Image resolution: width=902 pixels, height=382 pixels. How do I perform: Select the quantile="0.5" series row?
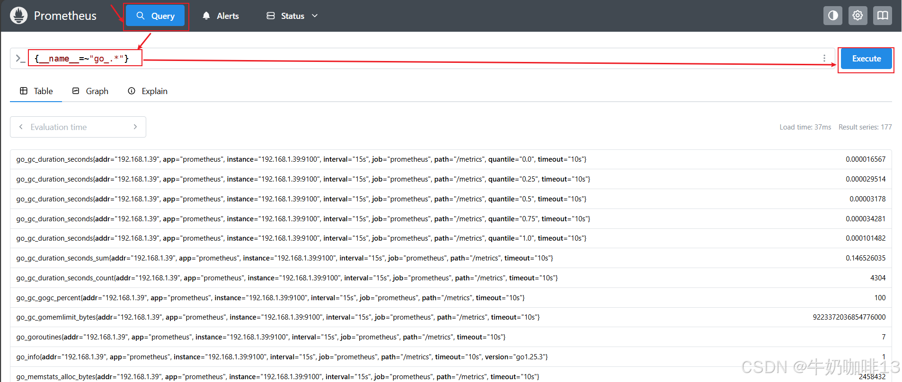tap(451, 199)
